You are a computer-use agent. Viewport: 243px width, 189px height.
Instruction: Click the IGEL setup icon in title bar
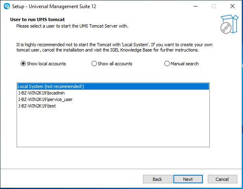[6, 6]
